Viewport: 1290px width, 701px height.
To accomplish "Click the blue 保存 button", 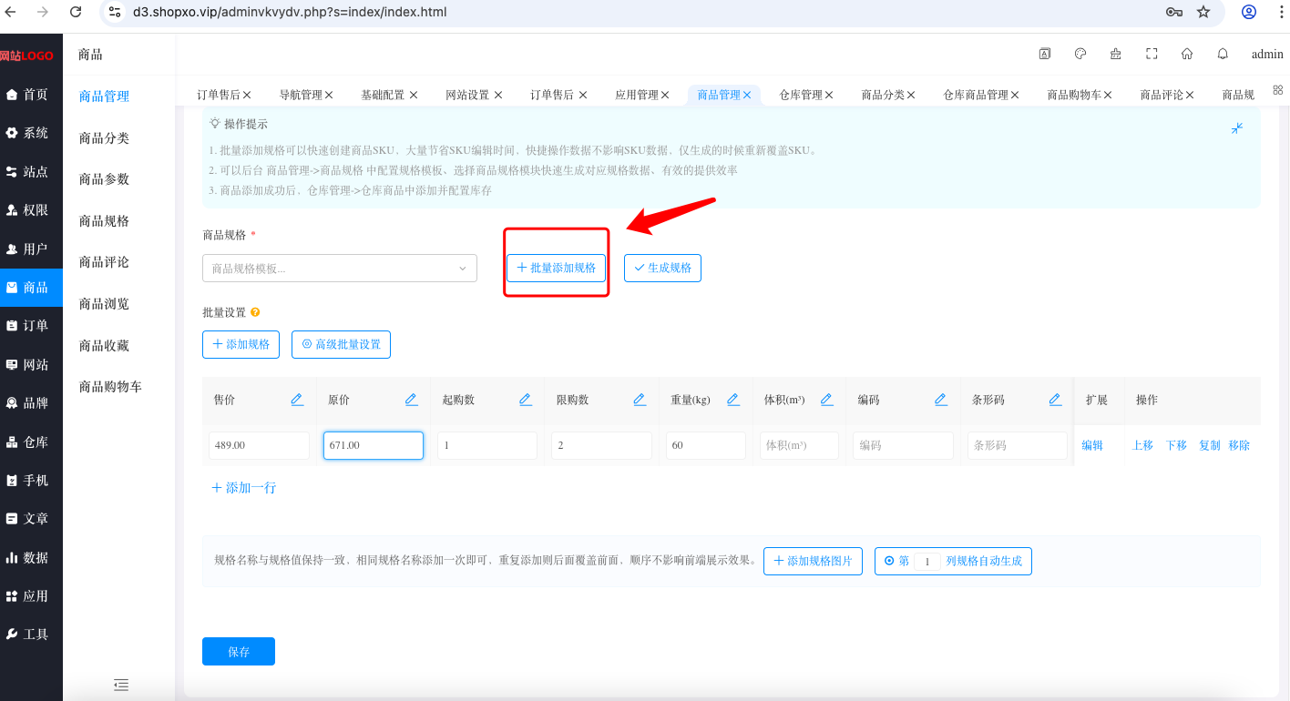I will click(x=239, y=652).
